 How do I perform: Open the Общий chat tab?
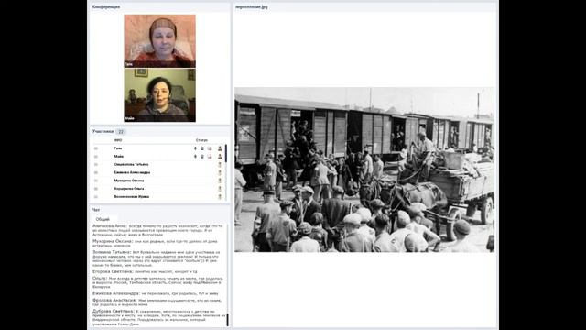103,219
